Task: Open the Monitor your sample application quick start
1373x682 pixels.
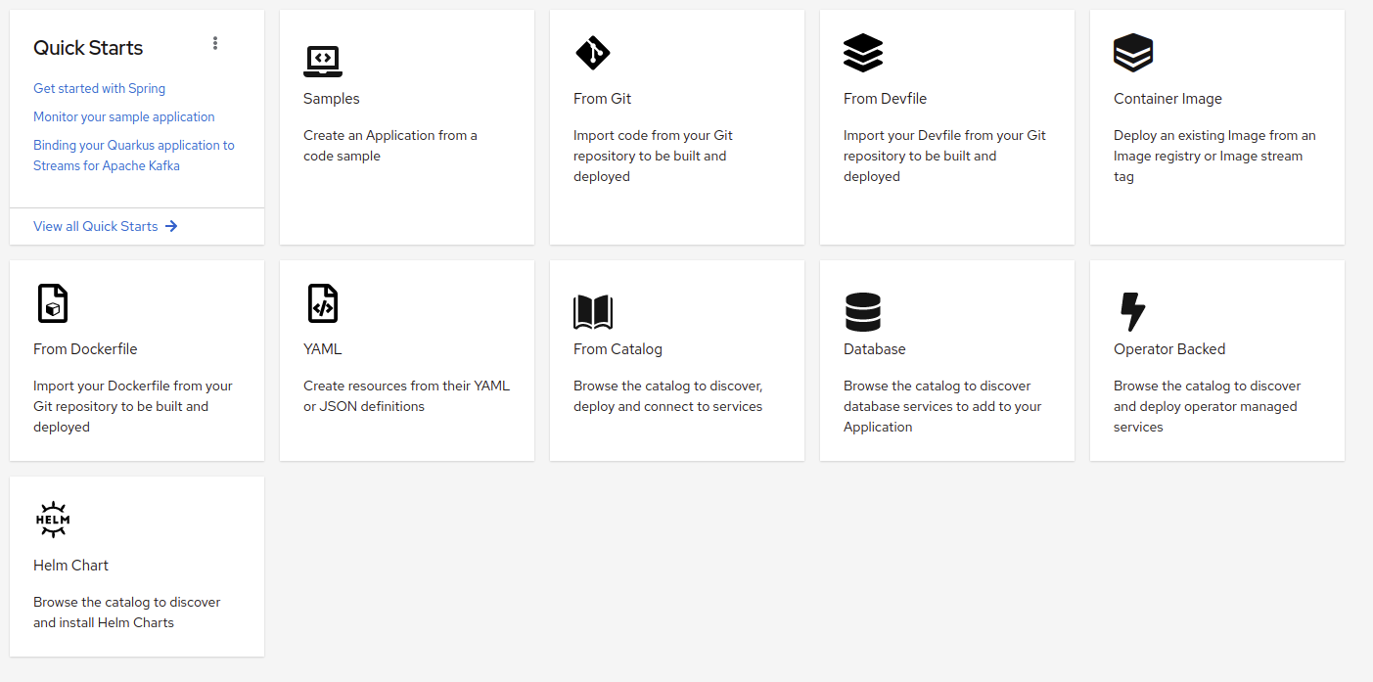Action: pos(123,116)
